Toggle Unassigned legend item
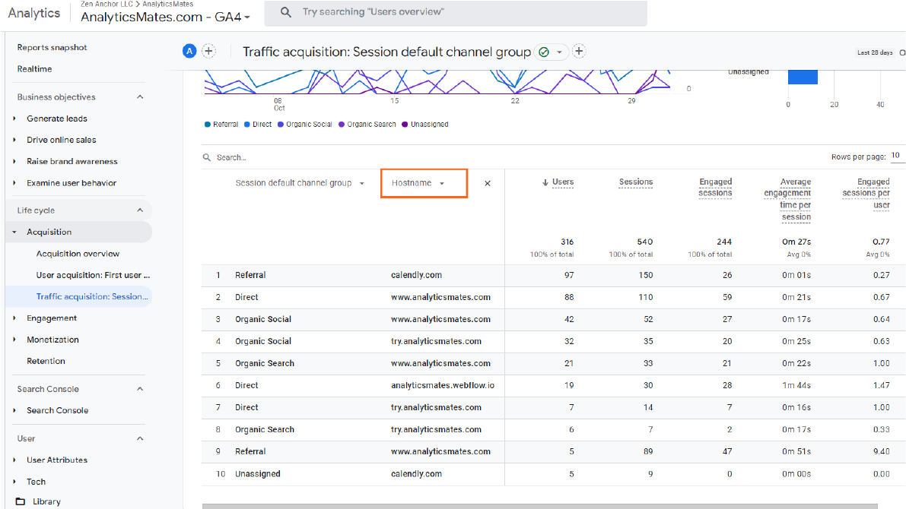The height and width of the screenshot is (509, 906). pos(424,124)
